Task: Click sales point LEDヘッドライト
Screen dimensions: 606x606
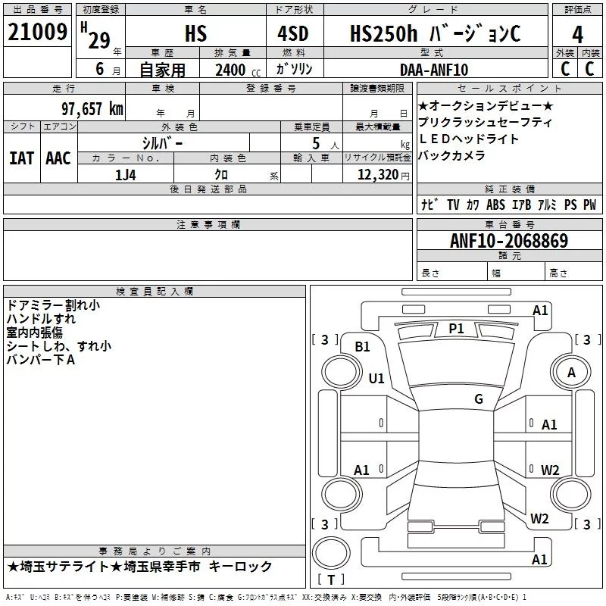Action: pyautogui.click(x=468, y=139)
